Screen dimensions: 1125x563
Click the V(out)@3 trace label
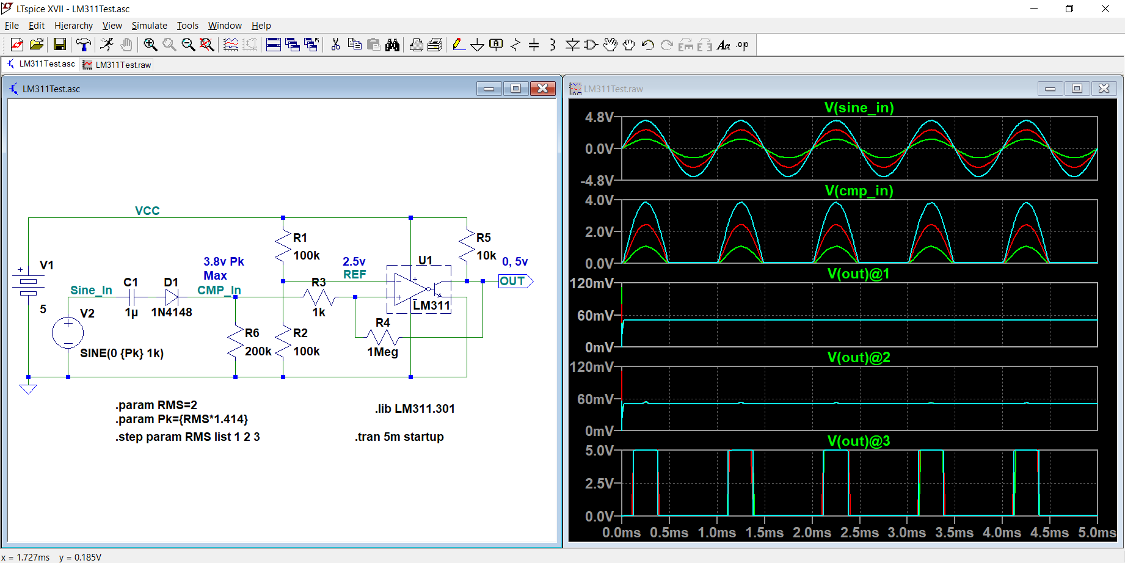[x=859, y=441]
